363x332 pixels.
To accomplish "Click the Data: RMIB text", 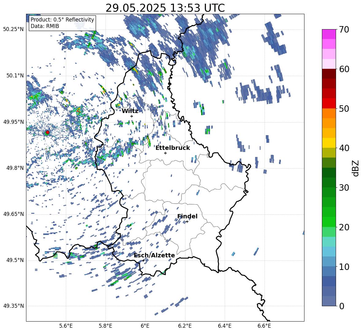I will click(x=45, y=26).
